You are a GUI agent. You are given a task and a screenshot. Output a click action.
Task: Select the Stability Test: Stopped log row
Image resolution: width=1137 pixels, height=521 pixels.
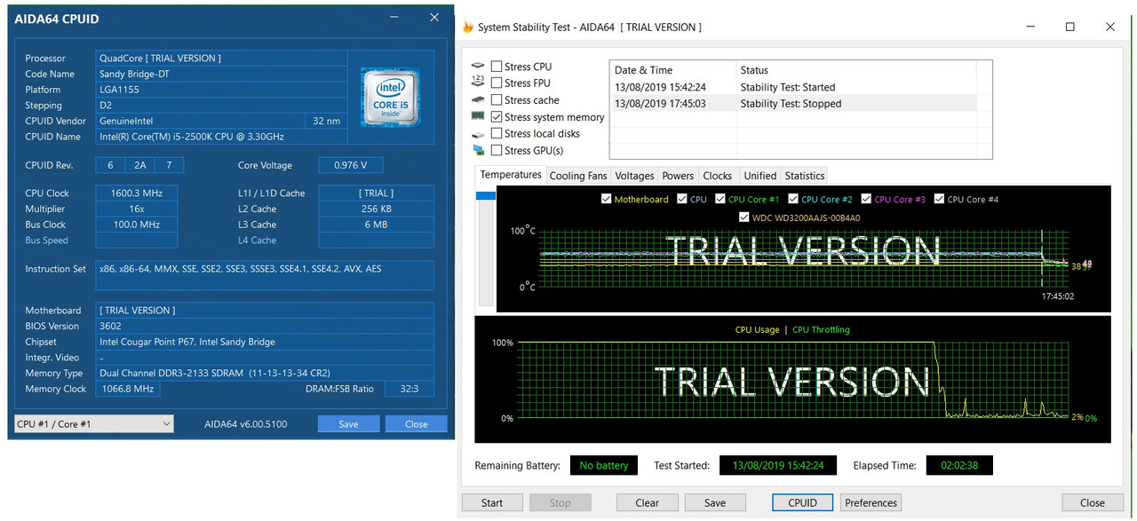pyautogui.click(x=792, y=103)
